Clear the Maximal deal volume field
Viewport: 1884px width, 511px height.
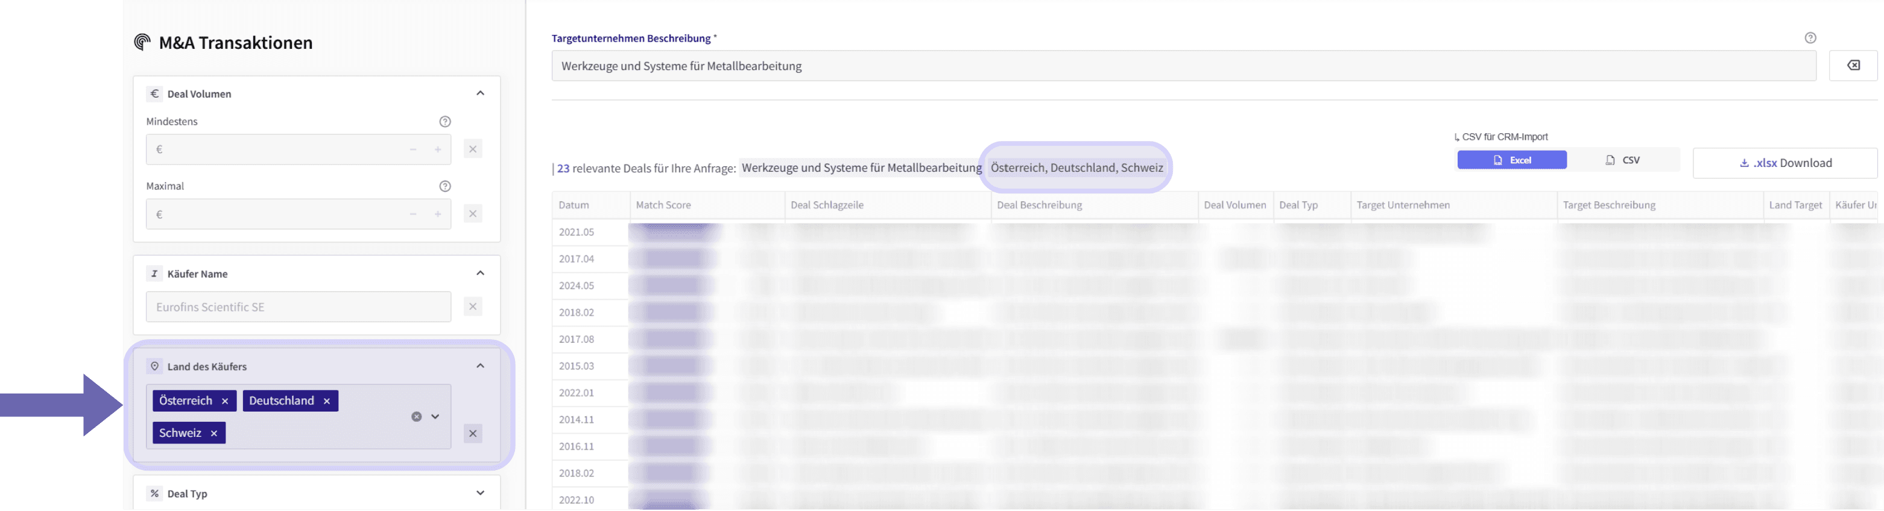pos(473,214)
